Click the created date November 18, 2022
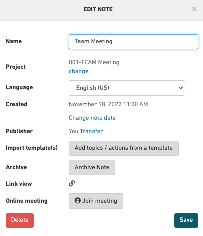Viewport: 203px width, 236px height. pyautogui.click(x=109, y=104)
